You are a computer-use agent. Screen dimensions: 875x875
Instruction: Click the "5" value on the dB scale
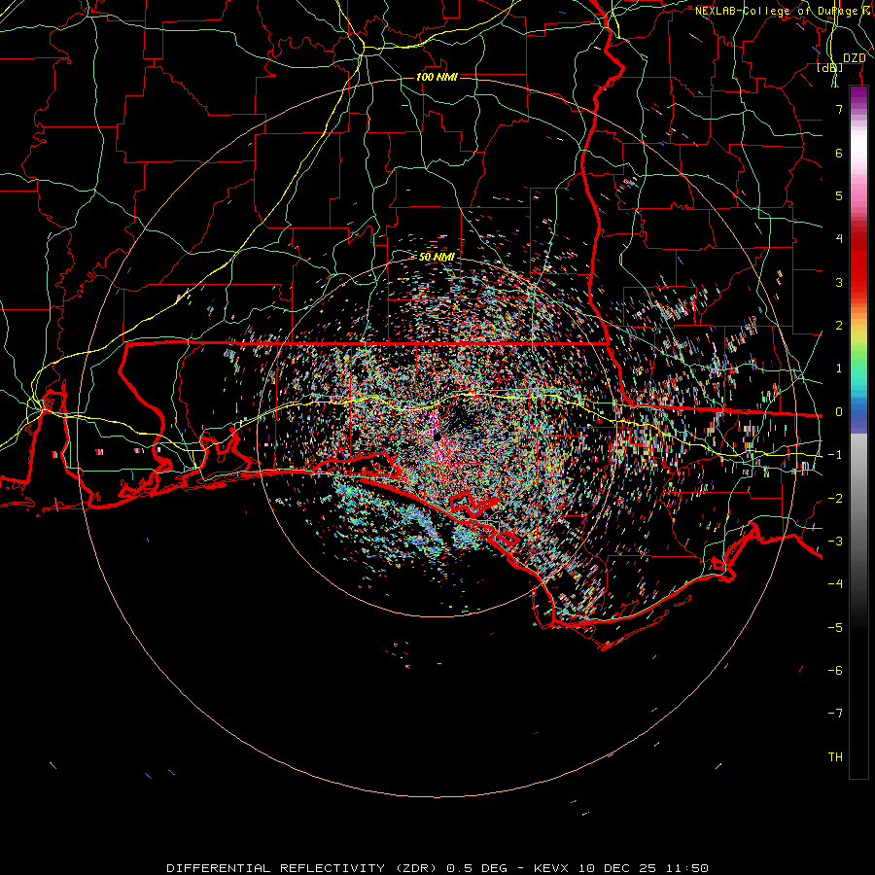point(839,196)
